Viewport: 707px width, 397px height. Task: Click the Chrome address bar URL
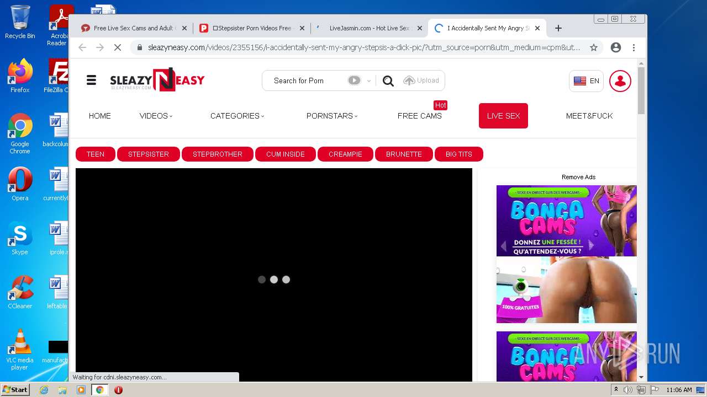364,47
